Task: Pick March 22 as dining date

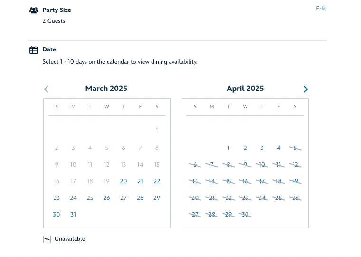Action: tap(157, 181)
